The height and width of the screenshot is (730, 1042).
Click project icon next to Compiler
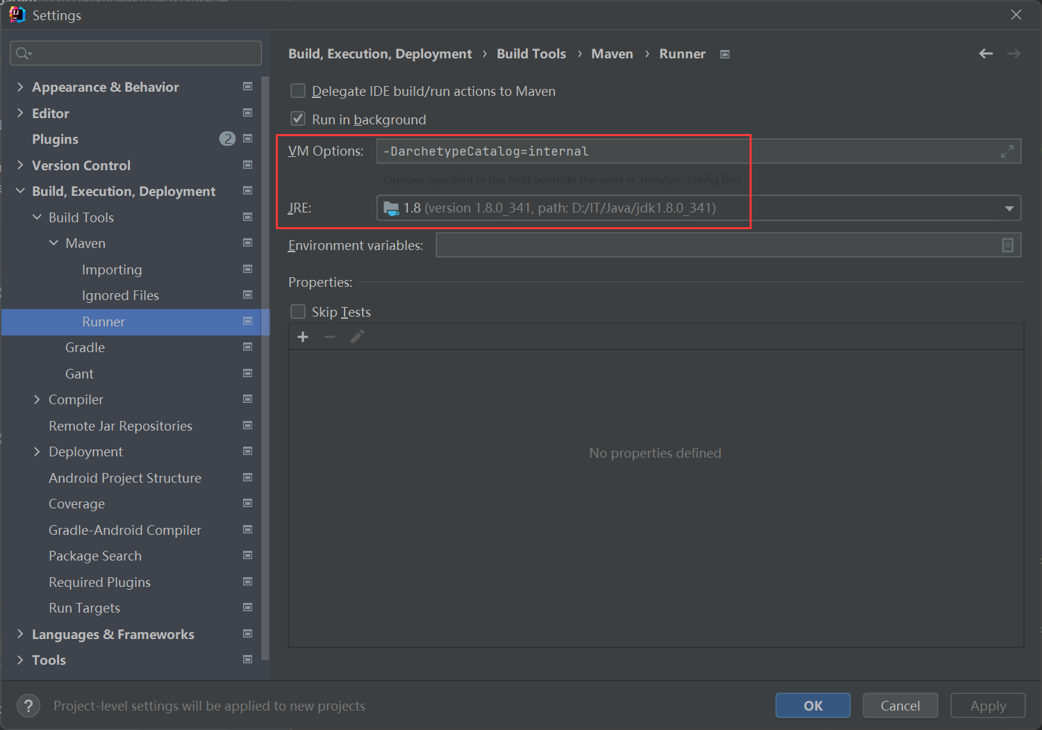pos(247,399)
